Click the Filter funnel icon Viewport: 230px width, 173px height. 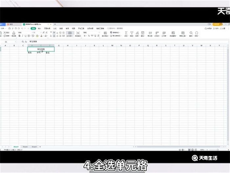(132, 33)
